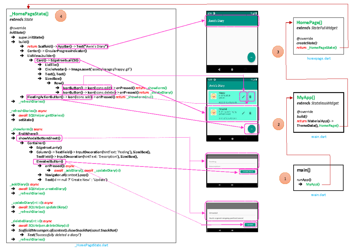Viewport: 352px width, 249px height.
Task: Click the Awie's Diary app bar on the empty screen
Action: (x=232, y=21)
